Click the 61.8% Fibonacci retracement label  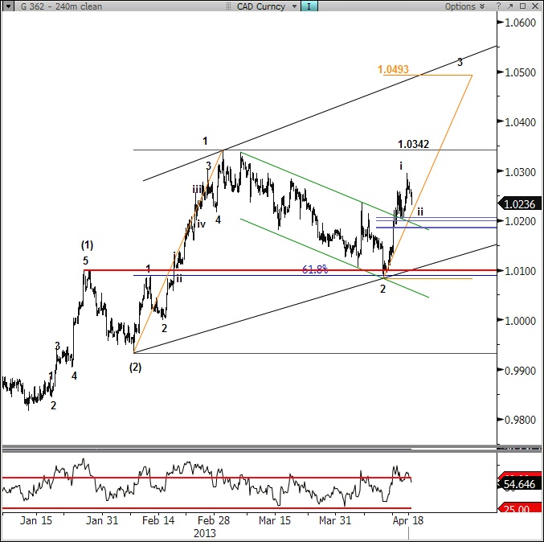pyautogui.click(x=314, y=269)
